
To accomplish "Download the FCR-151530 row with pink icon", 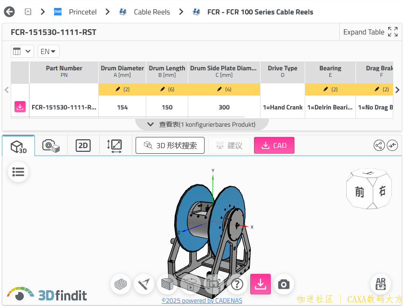I will click(x=20, y=107).
